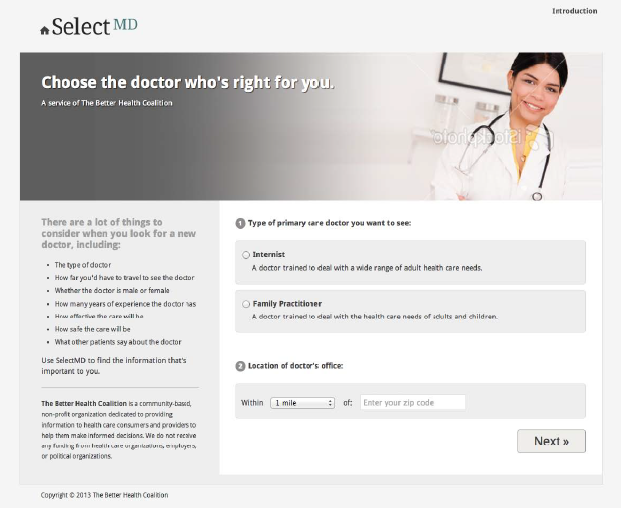
Task: Click the distance dropdown arrows
Action: pos(330,403)
